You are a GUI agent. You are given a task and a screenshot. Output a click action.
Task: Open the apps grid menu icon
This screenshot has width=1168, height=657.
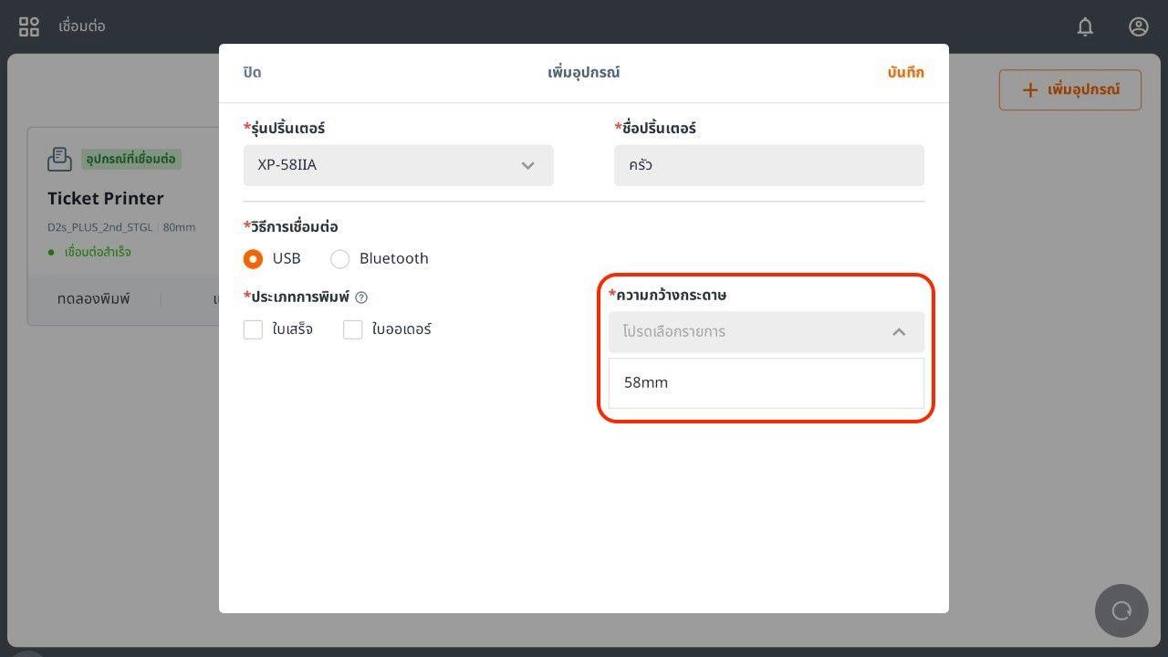[x=29, y=26]
